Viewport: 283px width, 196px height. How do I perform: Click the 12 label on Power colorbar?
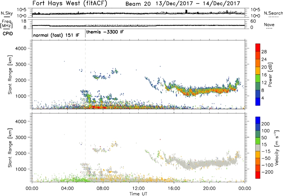(x=264, y=83)
